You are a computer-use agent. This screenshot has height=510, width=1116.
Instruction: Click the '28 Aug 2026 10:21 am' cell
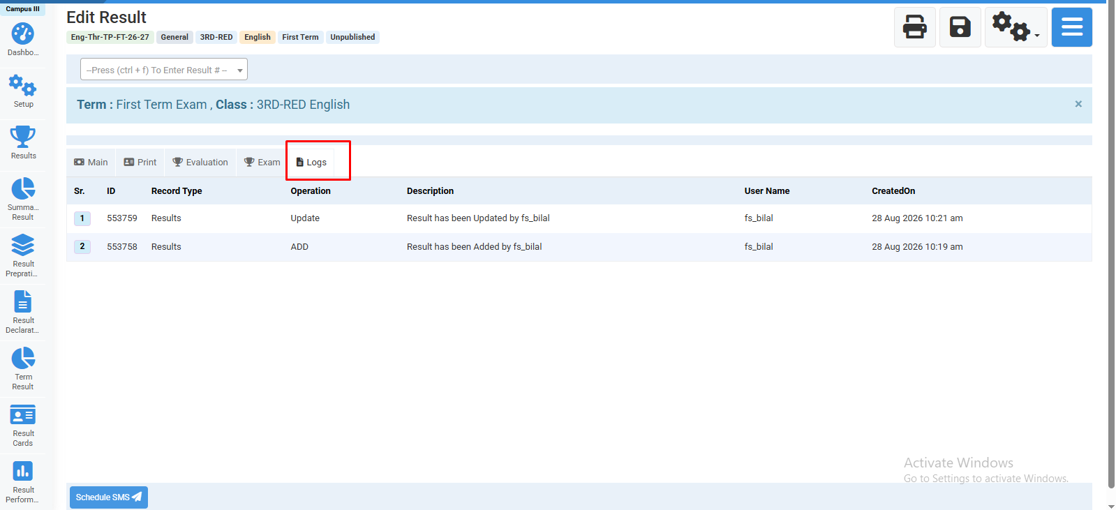[917, 218]
